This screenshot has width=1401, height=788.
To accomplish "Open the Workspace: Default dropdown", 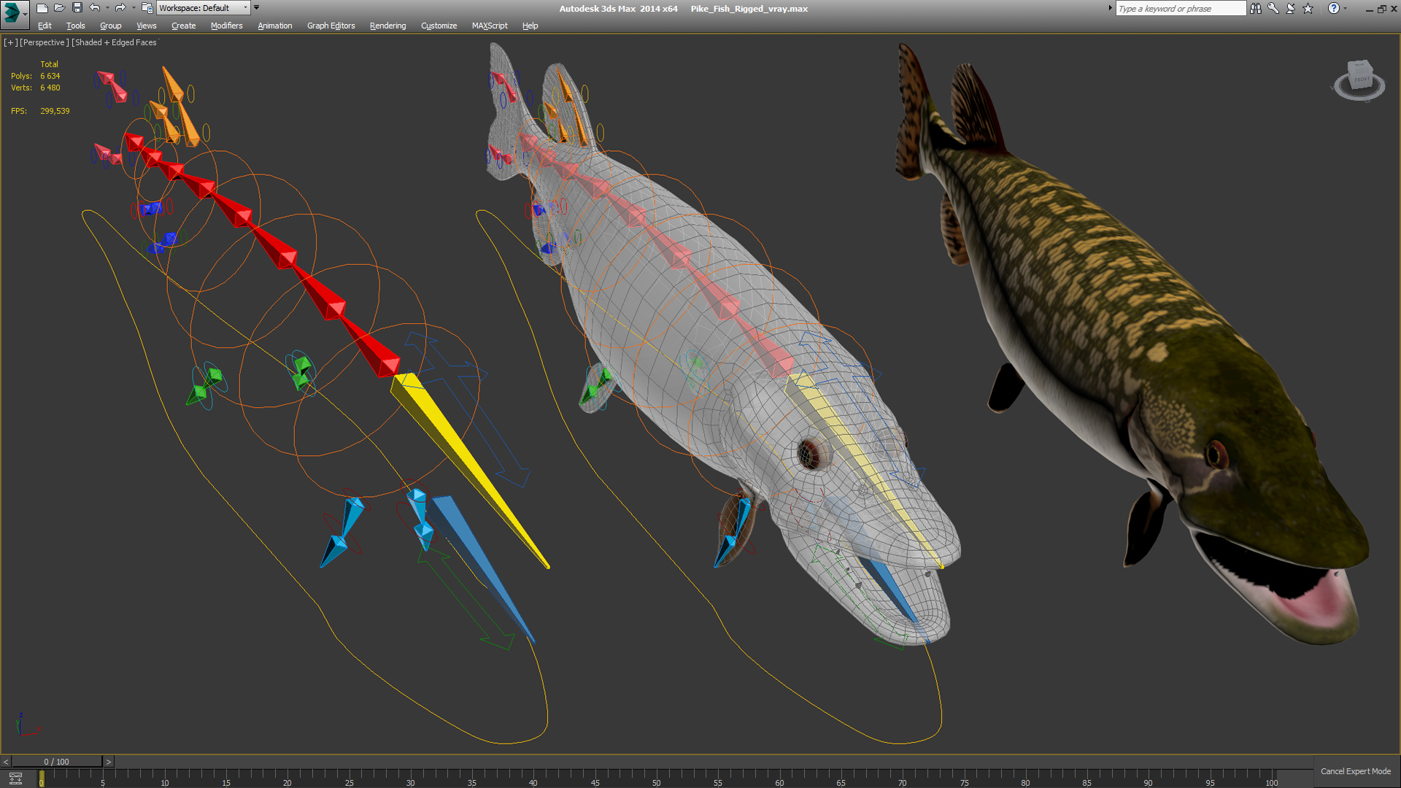I will pyautogui.click(x=203, y=8).
